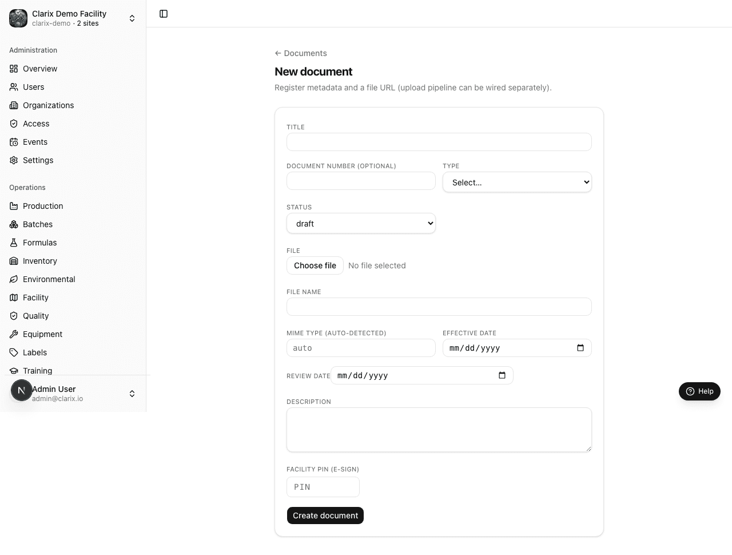Viewport: 732px width, 555px height.
Task: Click the Clarix Demo Facility logo
Action: click(18, 18)
